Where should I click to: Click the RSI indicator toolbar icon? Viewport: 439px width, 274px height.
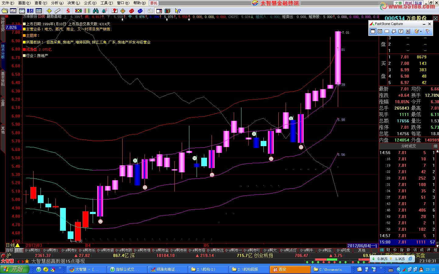click(30, 11)
